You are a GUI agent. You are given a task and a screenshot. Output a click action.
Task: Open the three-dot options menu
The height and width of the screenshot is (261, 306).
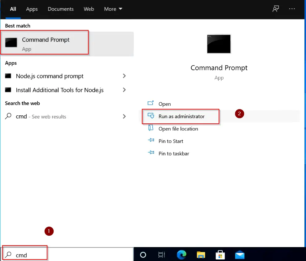pos(292,9)
